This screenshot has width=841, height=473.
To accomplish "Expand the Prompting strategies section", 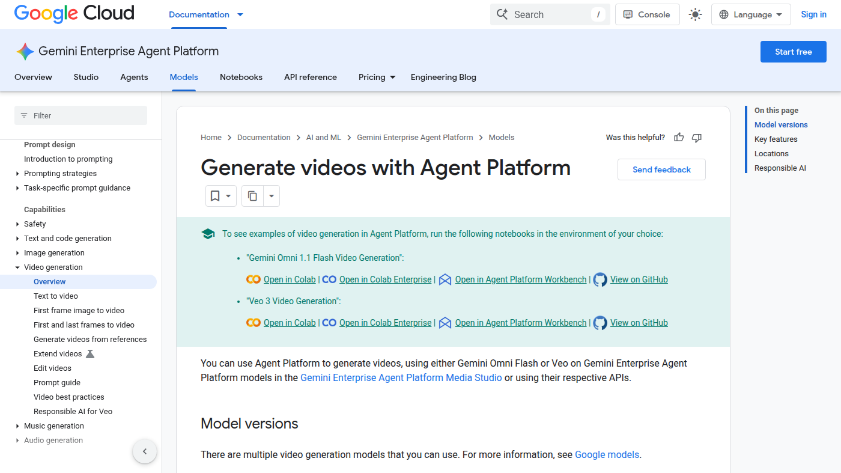I will [x=17, y=174].
